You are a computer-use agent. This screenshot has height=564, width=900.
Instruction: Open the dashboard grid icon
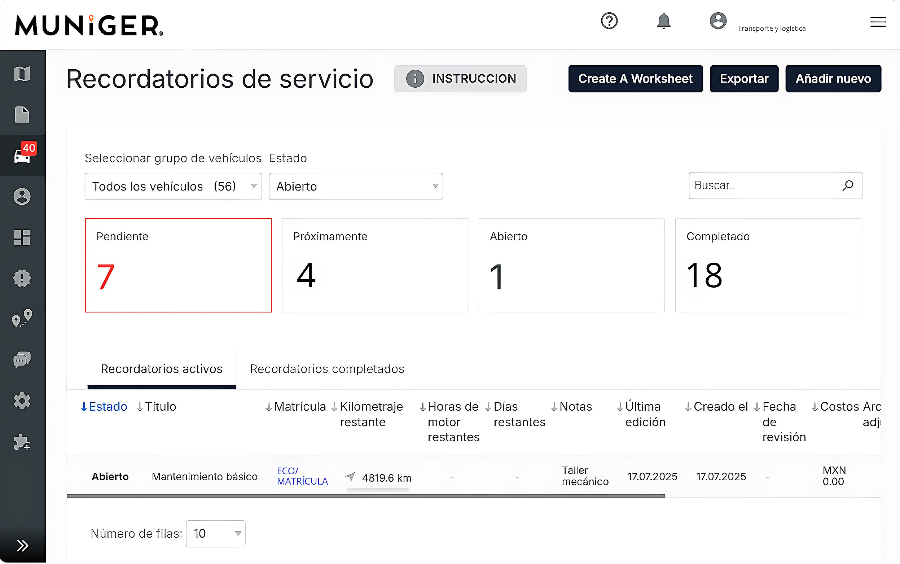(x=22, y=237)
